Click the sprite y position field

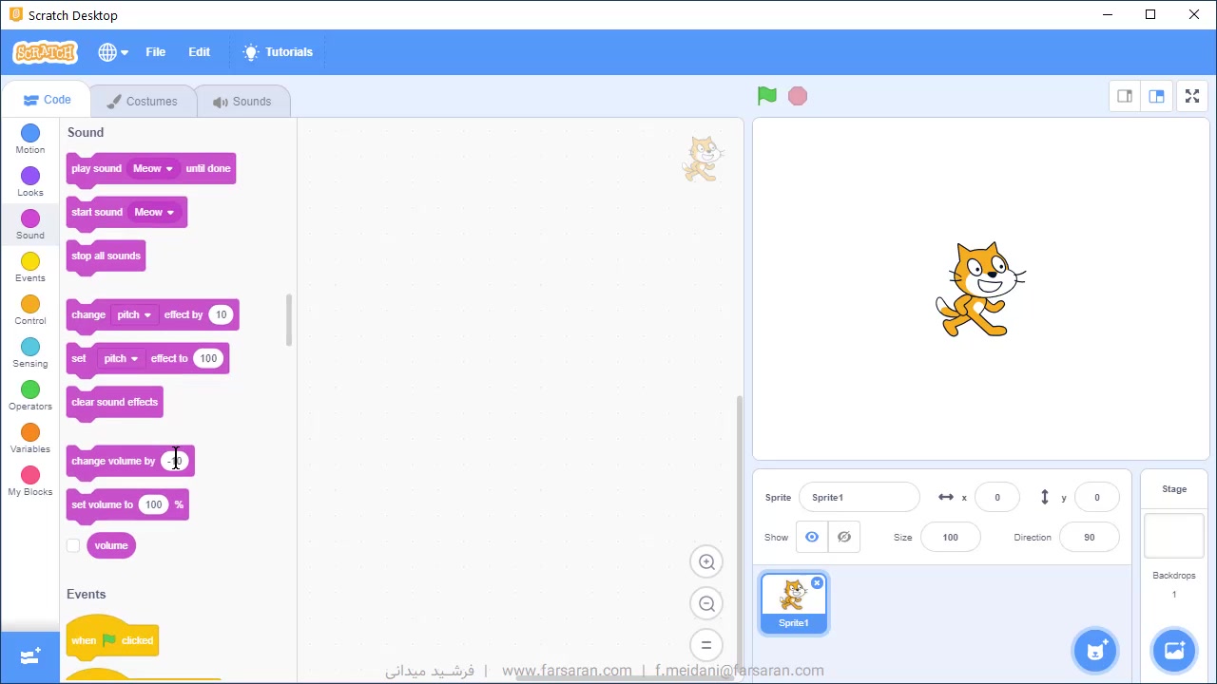click(x=1096, y=497)
